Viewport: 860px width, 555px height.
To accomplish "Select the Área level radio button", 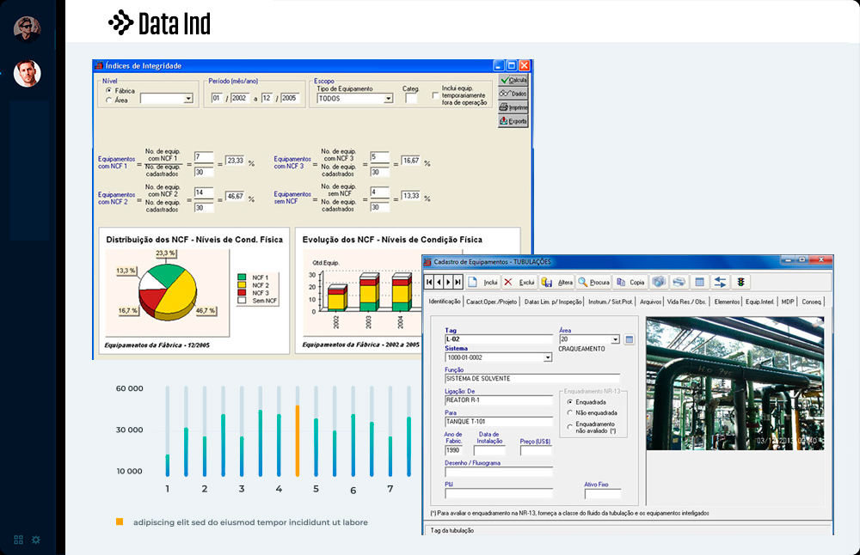I will click(108, 100).
